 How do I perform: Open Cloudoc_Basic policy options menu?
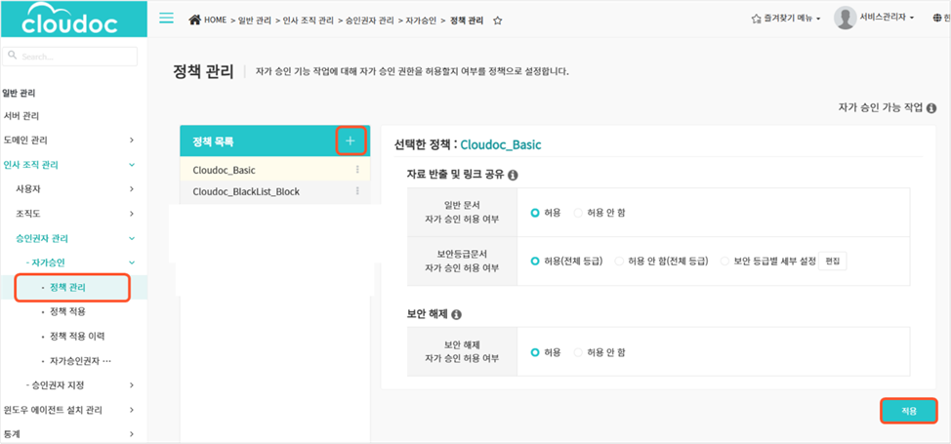[x=357, y=170]
